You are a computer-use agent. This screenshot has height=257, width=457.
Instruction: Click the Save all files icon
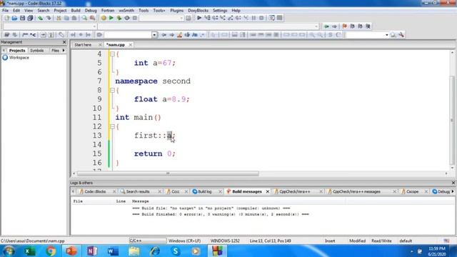click(30, 18)
